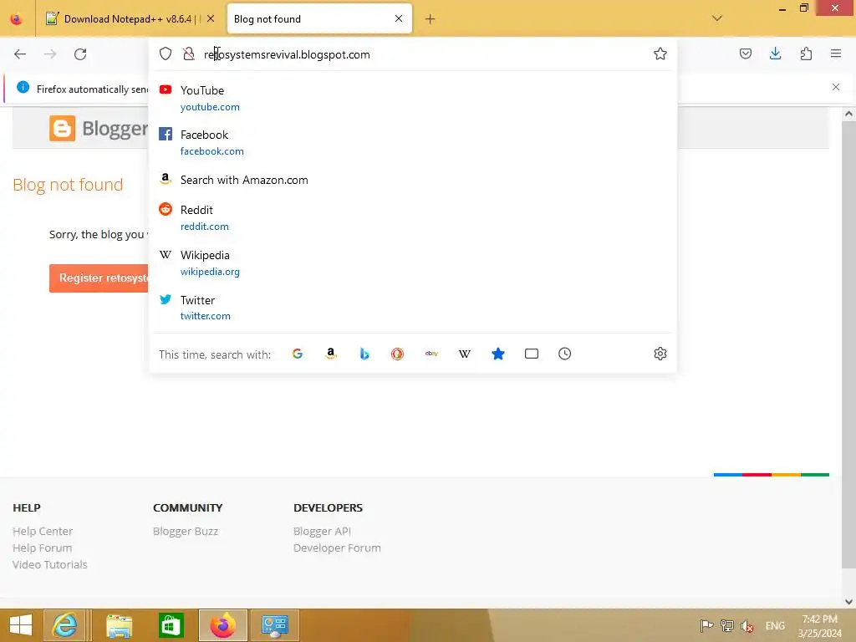Click the Blogger logo

point(99,129)
